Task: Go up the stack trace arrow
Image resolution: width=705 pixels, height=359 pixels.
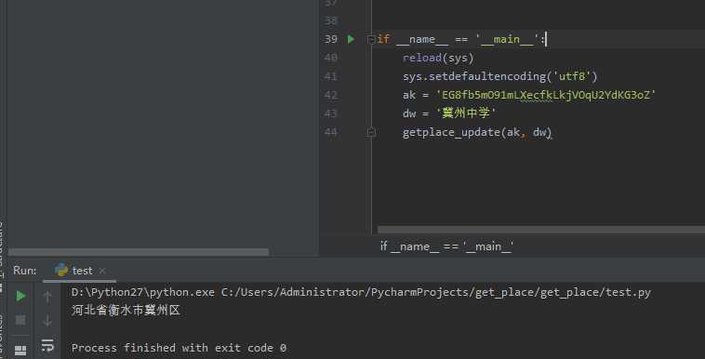Action: [x=47, y=297]
